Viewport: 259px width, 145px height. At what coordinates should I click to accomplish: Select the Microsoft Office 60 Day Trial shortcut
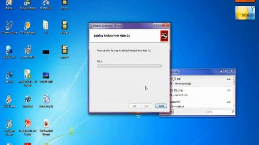(x=28, y=78)
